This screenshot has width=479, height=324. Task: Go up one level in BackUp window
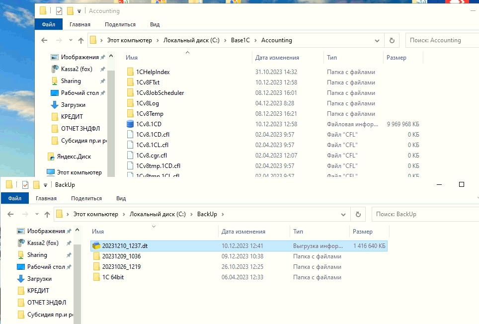pyautogui.click(x=47, y=215)
